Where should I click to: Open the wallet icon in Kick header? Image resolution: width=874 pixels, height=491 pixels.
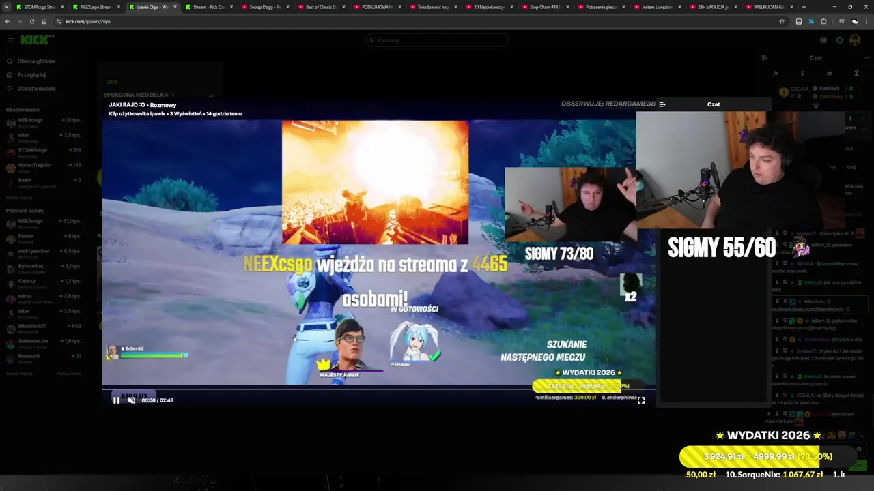[823, 40]
